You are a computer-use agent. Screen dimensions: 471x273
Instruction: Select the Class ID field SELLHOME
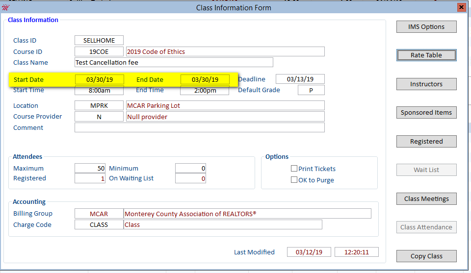pyautogui.click(x=99, y=40)
